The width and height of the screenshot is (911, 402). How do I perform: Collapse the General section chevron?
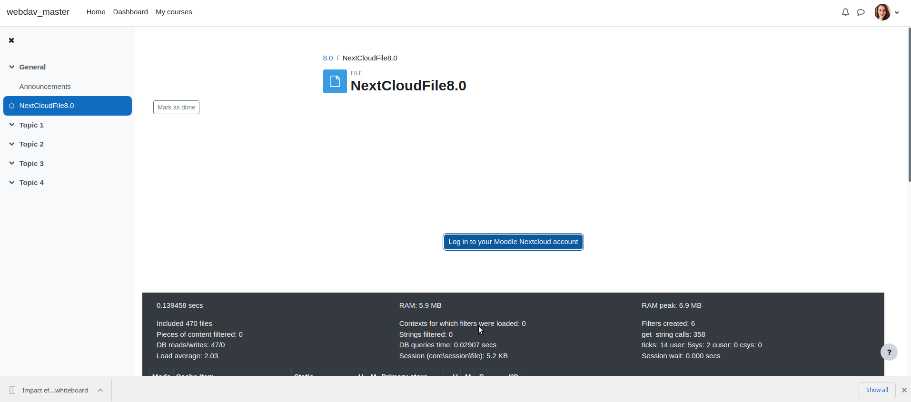(x=12, y=67)
